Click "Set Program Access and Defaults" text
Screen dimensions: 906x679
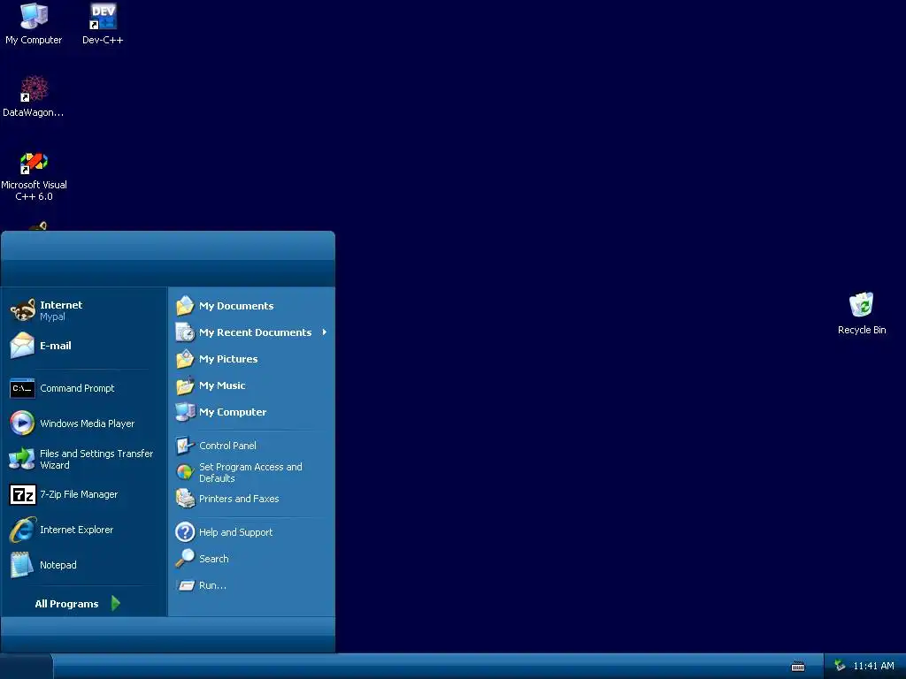250,473
